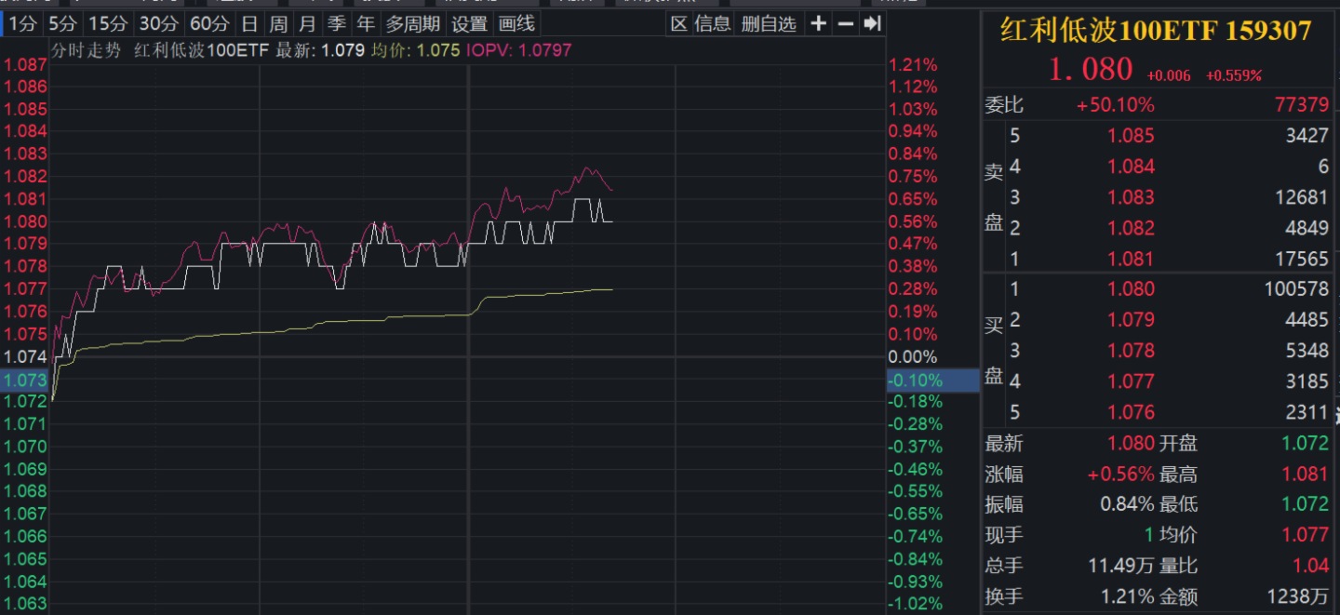
Task: Click the 区 range statistics button
Action: pyautogui.click(x=679, y=24)
